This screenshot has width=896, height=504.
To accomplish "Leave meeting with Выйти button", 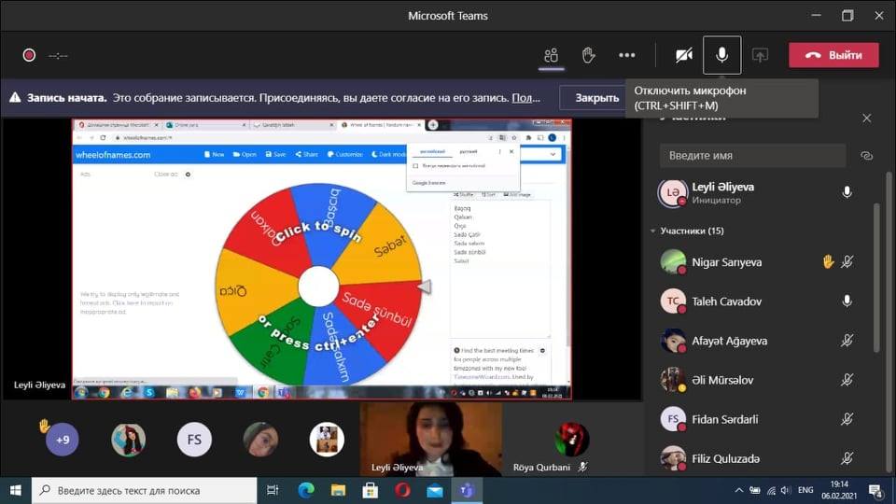I will click(x=833, y=55).
